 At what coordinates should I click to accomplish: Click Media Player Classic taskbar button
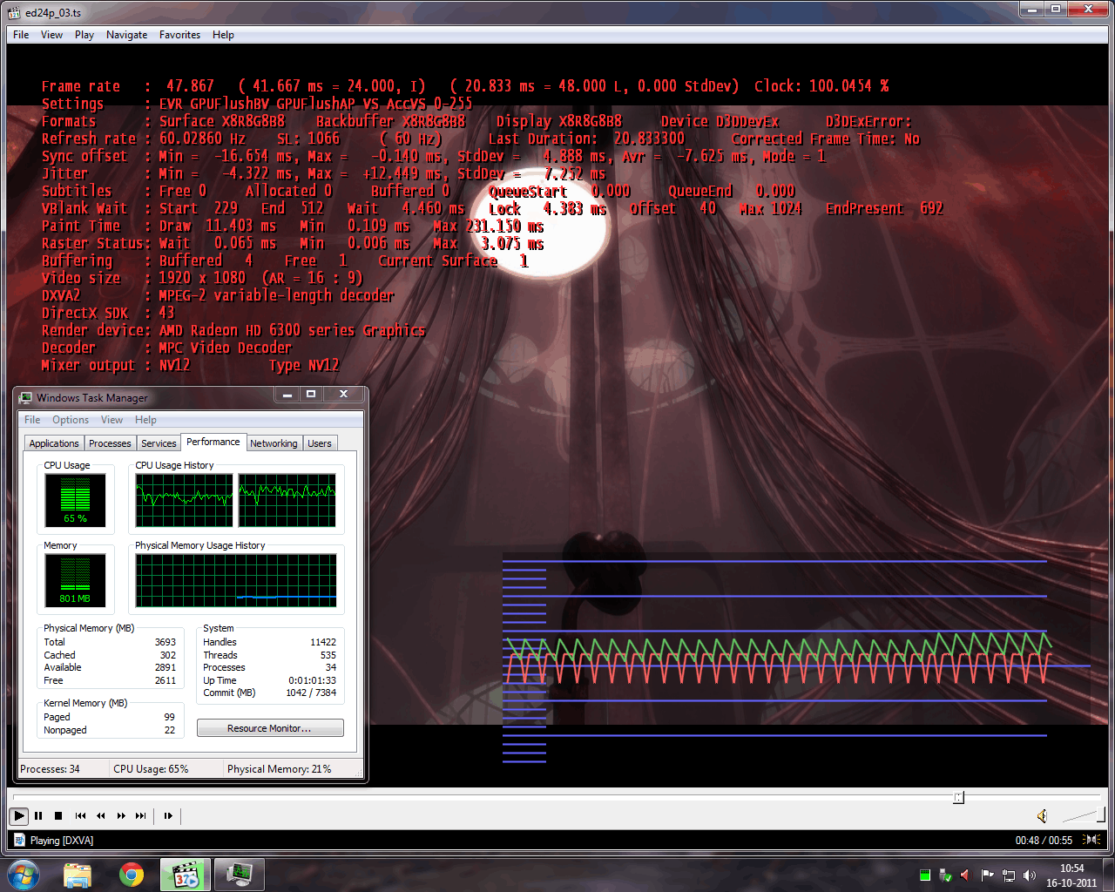(186, 875)
